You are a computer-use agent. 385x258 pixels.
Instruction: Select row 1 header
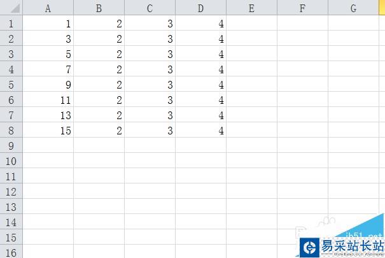click(x=11, y=24)
